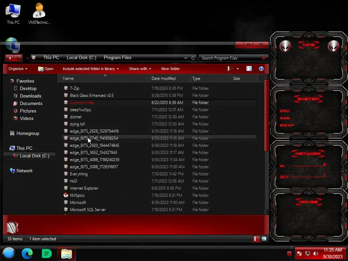Viewport: 348px width, 261px height.
Task: Click the Start orb on the taskbar
Action: [9, 253]
